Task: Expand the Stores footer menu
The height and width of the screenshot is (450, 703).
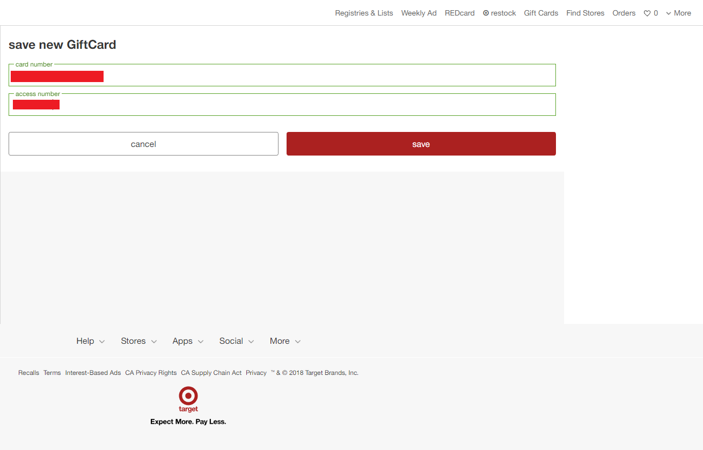Action: click(x=138, y=341)
